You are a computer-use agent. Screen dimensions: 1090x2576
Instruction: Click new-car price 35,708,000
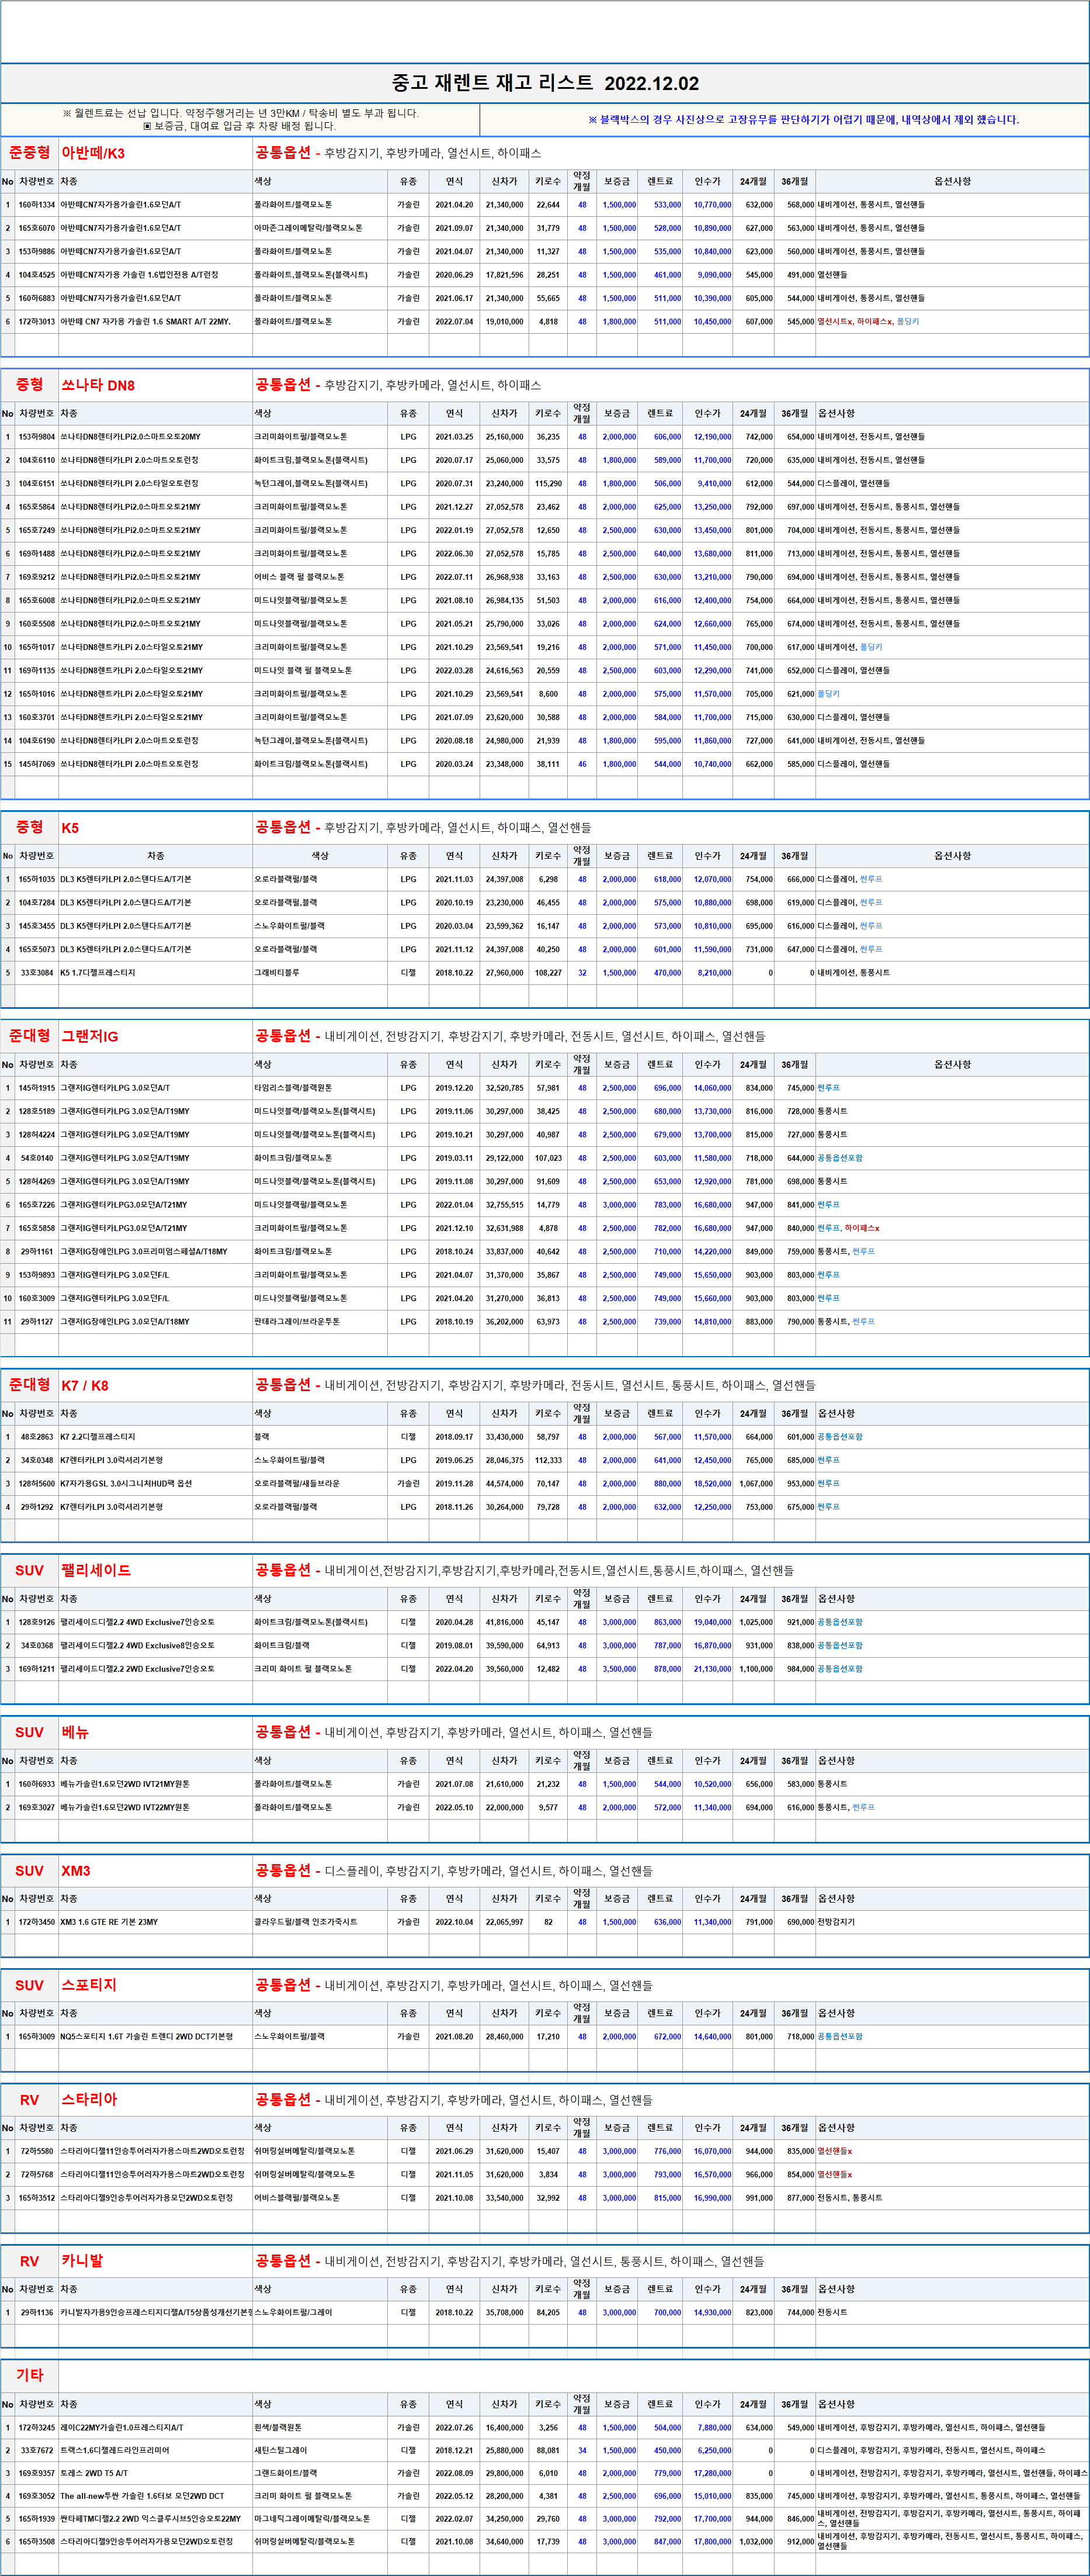(x=505, y=2312)
